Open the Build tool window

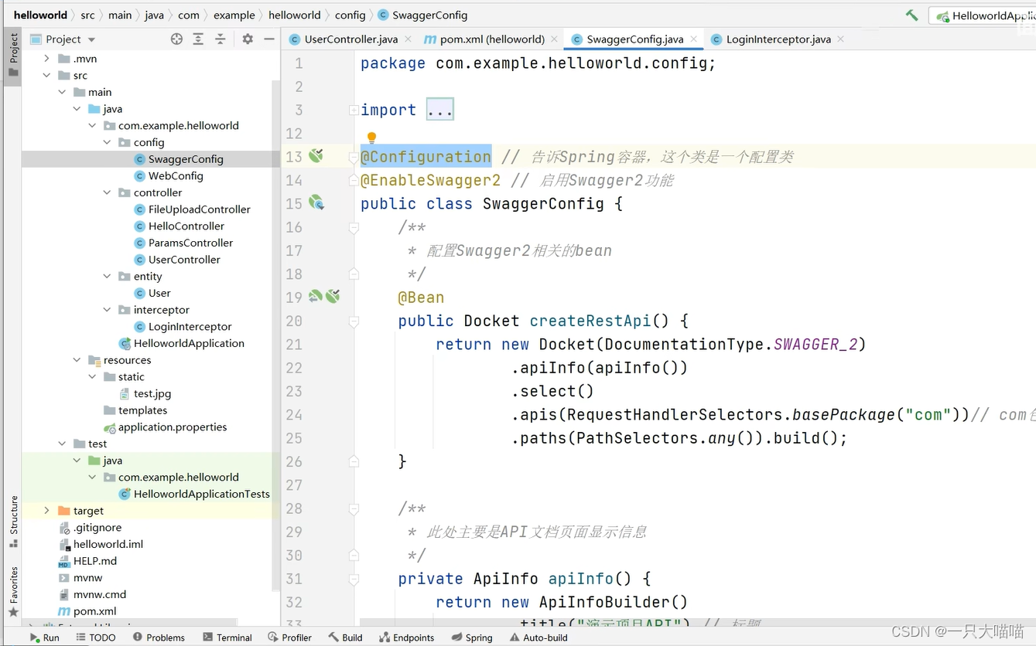click(345, 637)
